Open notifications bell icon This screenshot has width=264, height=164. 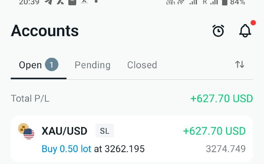[x=245, y=31]
